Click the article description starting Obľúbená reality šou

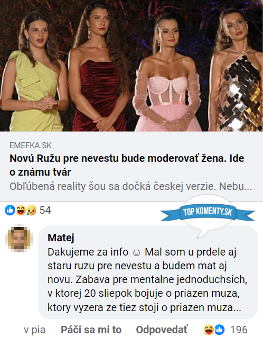click(x=130, y=187)
